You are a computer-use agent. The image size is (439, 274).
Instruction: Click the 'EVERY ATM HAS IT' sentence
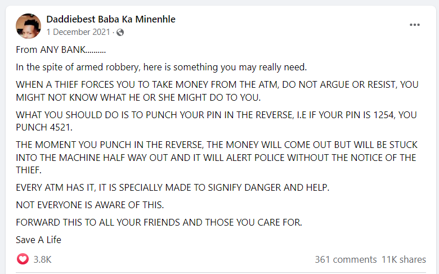point(172,187)
